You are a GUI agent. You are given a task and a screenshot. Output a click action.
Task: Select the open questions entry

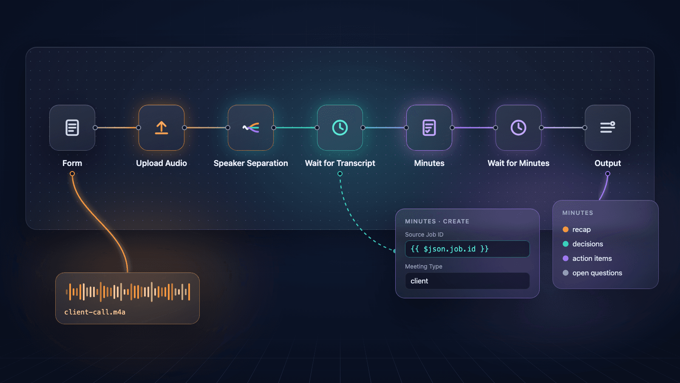592,273
